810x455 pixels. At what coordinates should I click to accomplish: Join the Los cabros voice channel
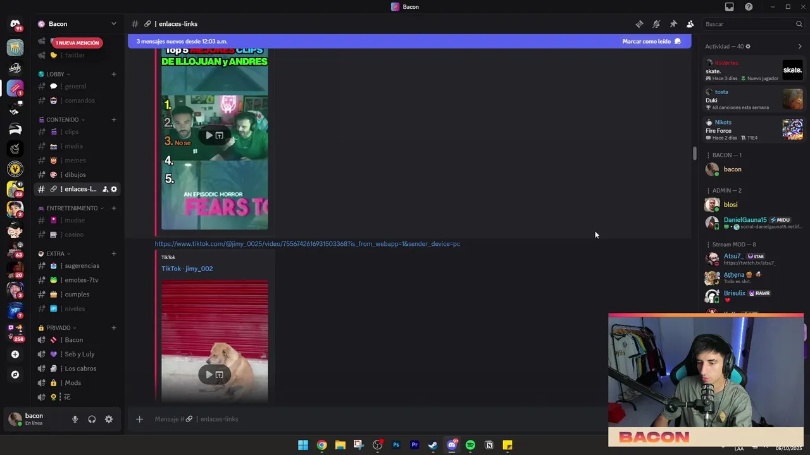78,368
